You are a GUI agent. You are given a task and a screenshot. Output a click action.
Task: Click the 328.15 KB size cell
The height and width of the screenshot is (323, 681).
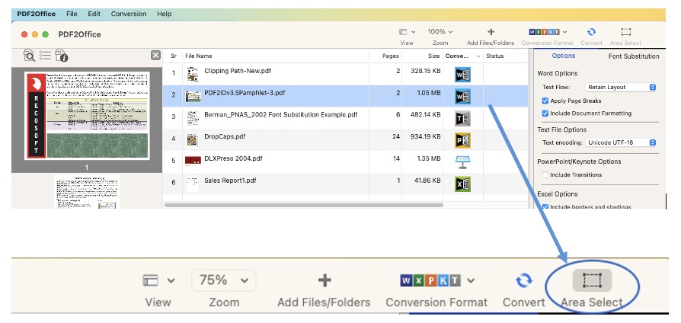(x=422, y=70)
